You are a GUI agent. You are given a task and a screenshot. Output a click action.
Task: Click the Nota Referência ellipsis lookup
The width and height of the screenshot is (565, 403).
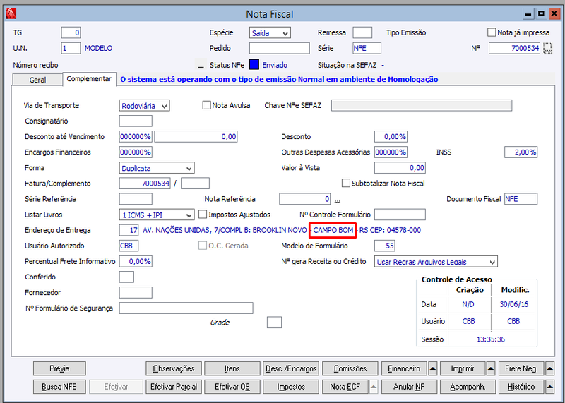point(338,199)
